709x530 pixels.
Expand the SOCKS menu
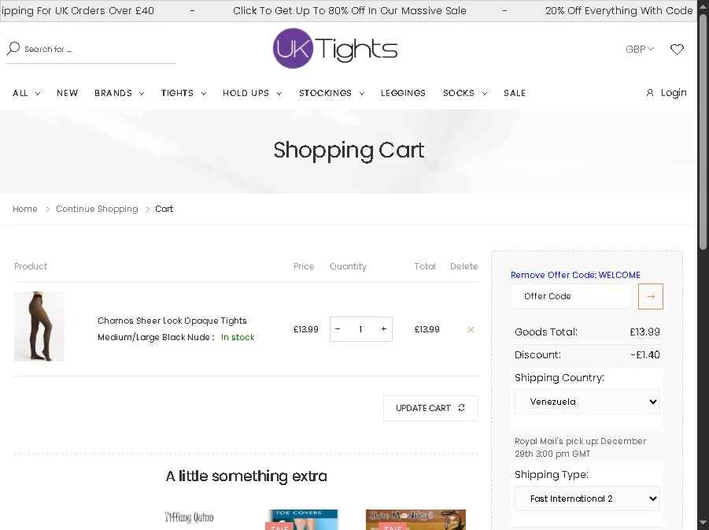click(465, 93)
